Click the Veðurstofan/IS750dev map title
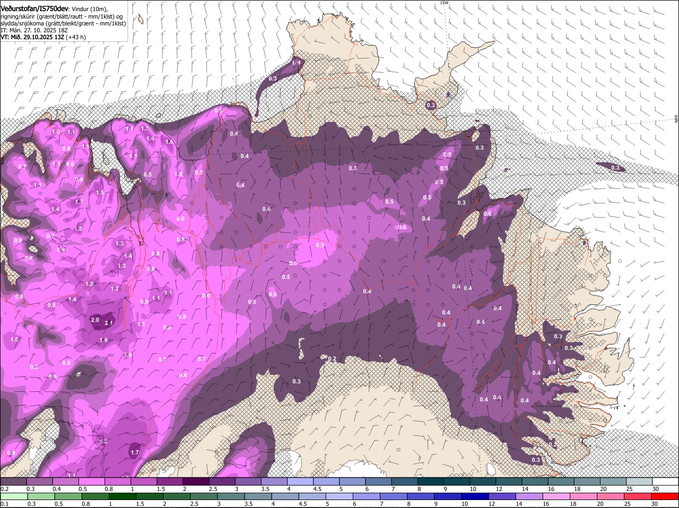Image resolution: width=679 pixels, height=508 pixels. coord(35,8)
